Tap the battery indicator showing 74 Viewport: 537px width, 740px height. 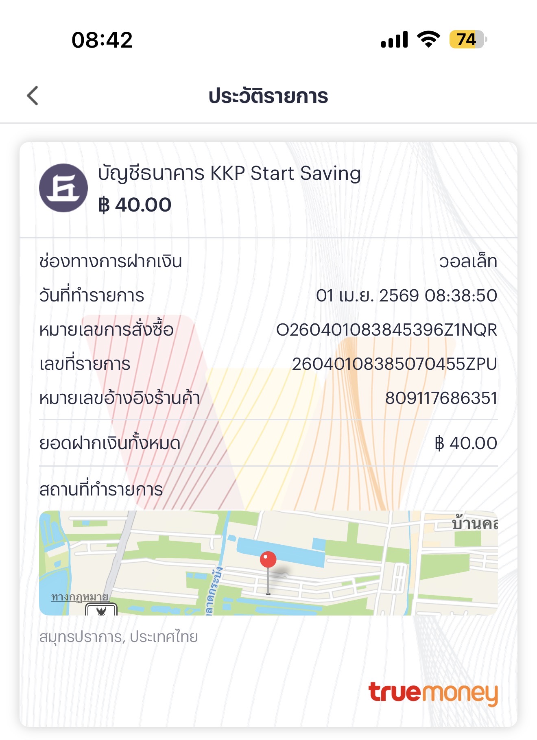[x=468, y=39]
